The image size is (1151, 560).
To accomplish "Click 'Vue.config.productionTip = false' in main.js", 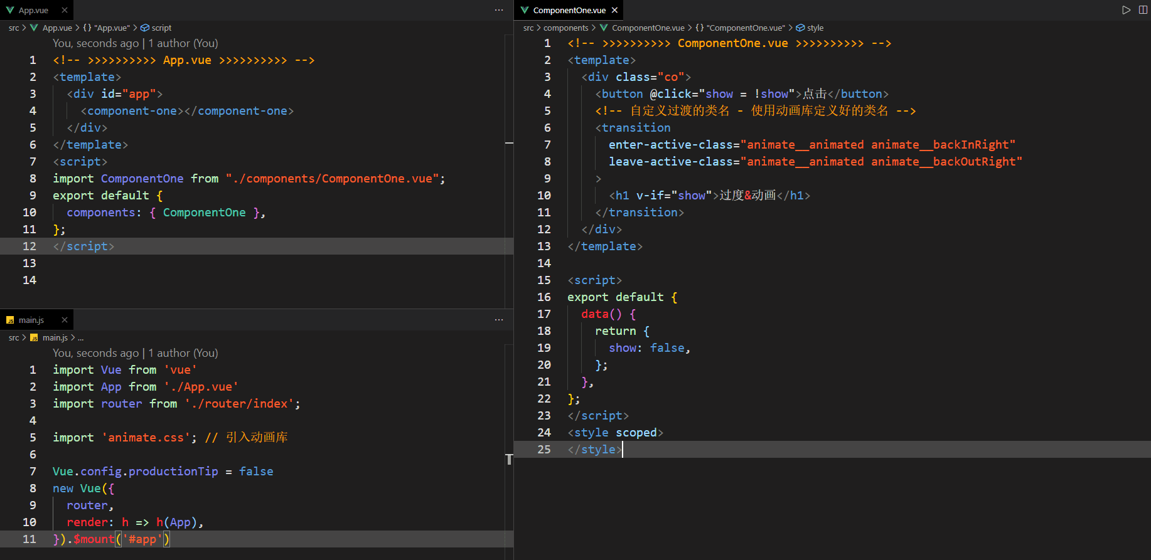I will 163,471.
